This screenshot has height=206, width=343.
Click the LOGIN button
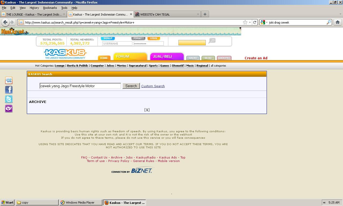click(x=154, y=38)
